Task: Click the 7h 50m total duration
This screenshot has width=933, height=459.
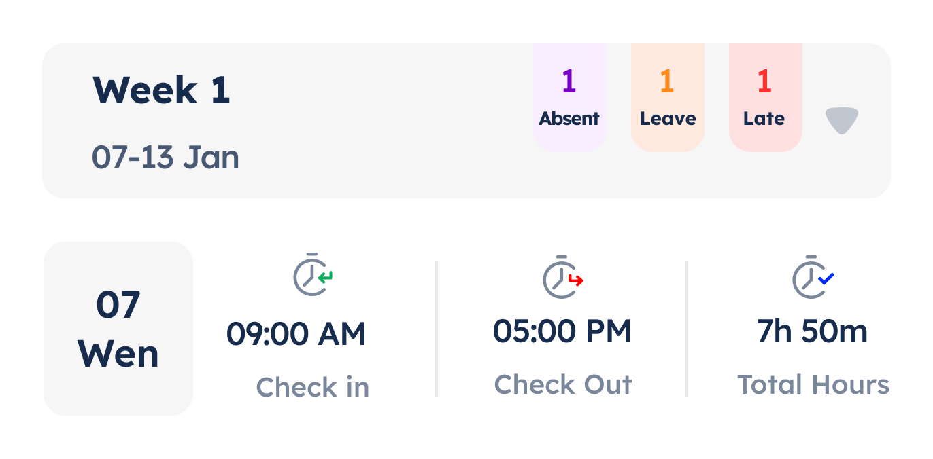Action: pyautogui.click(x=813, y=331)
